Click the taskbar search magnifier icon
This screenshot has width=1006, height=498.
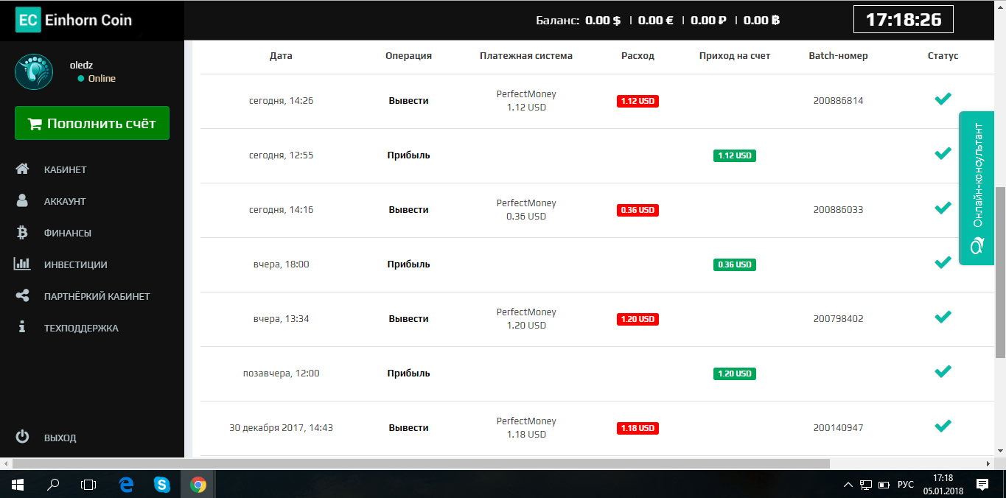53,485
